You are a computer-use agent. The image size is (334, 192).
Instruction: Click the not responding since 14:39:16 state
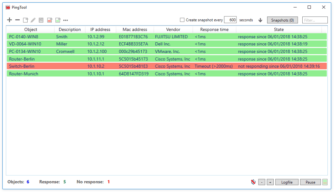click(279, 66)
